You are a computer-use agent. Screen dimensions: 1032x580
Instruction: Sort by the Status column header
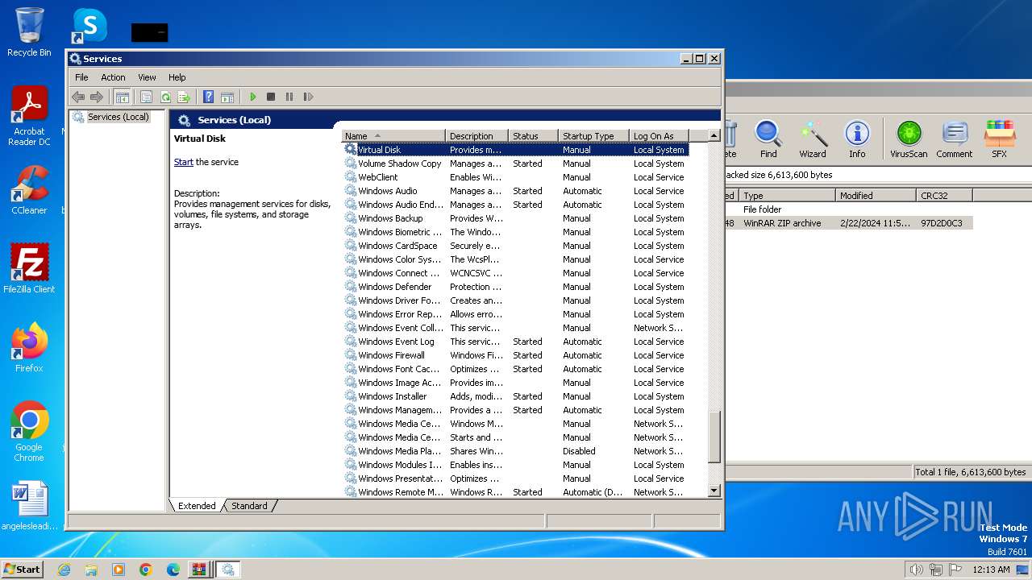pos(533,136)
